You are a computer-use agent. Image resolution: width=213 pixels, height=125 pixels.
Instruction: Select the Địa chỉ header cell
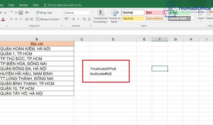tap(37, 44)
